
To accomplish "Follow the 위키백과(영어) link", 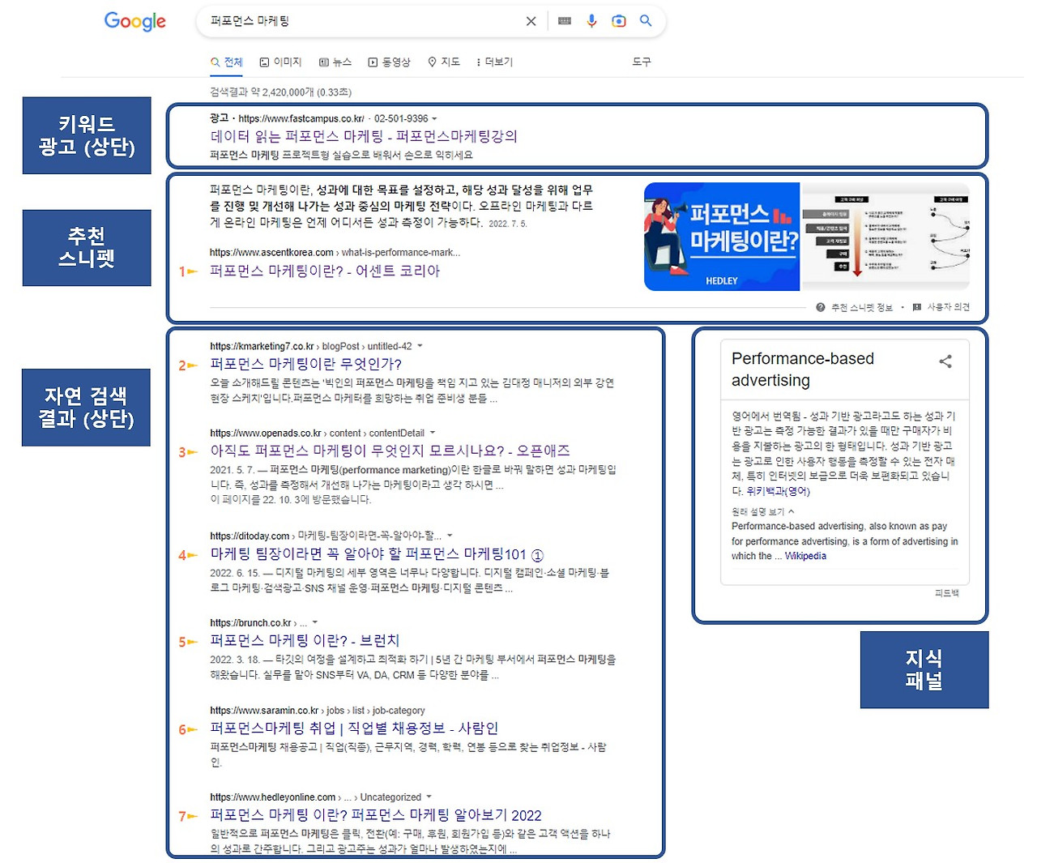I will [778, 491].
